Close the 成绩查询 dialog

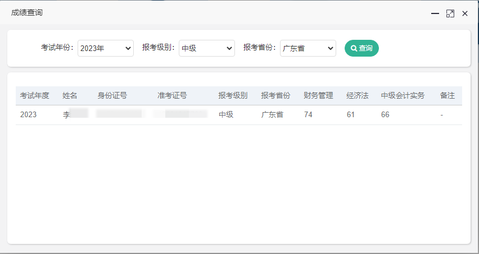465,13
